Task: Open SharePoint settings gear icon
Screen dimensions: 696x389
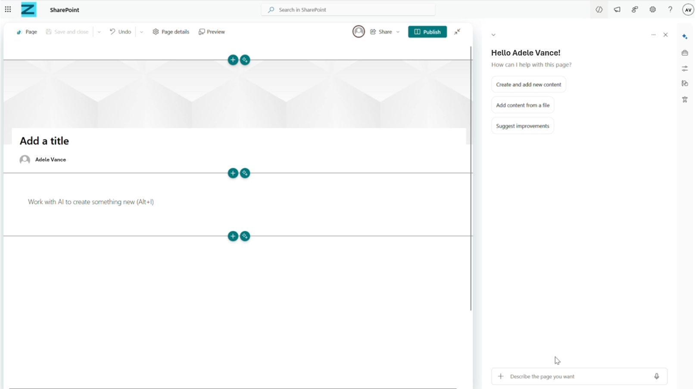Action: (x=652, y=9)
